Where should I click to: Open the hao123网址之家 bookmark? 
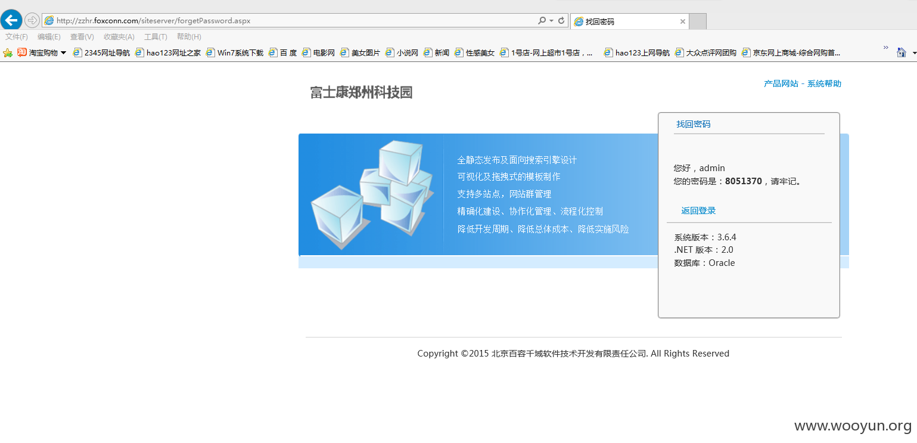point(168,52)
